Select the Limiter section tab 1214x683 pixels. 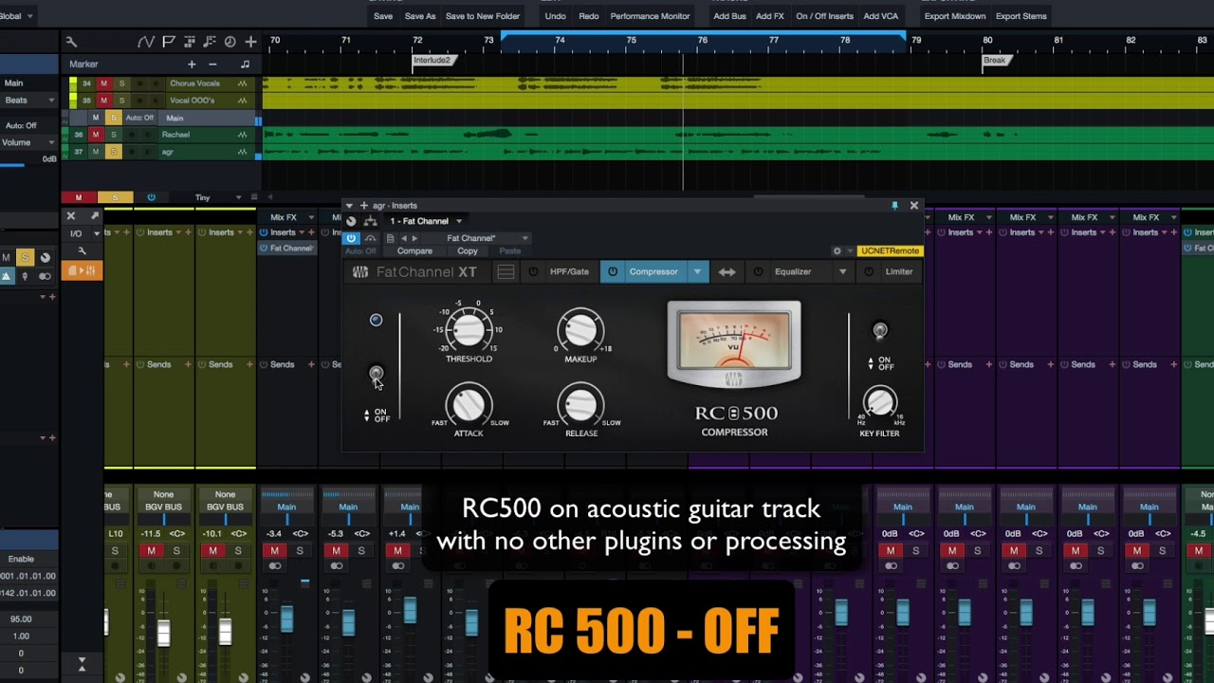(x=899, y=272)
